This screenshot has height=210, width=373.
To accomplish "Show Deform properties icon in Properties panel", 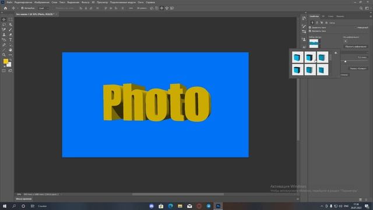I will coord(317,23).
